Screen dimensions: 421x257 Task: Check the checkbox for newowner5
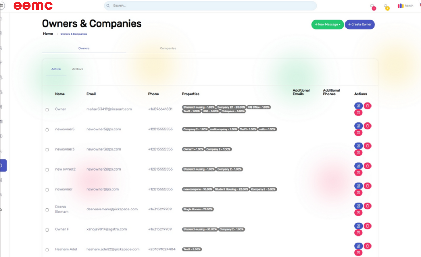(47, 130)
